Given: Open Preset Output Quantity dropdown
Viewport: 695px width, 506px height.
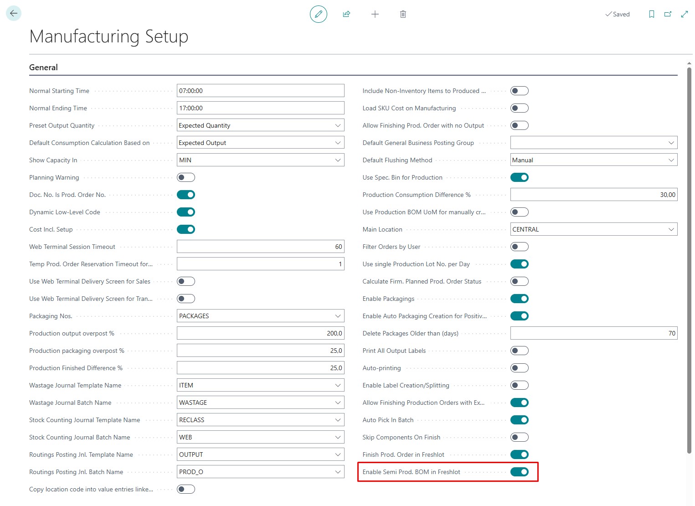Looking at the screenshot, I should pyautogui.click(x=261, y=125).
